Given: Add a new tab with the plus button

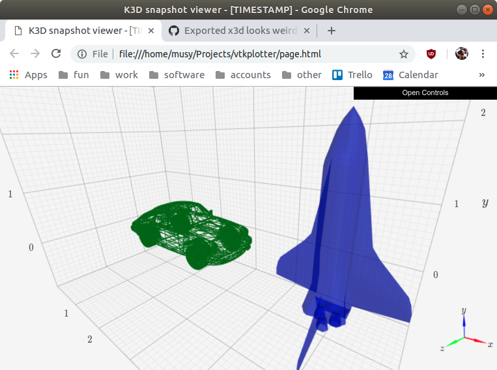Looking at the screenshot, I should tap(332, 31).
